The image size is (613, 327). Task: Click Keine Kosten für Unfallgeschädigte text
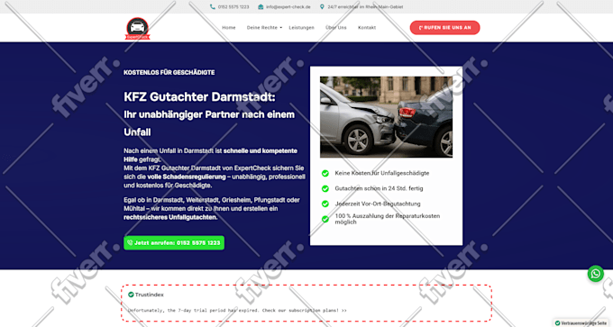point(382,173)
